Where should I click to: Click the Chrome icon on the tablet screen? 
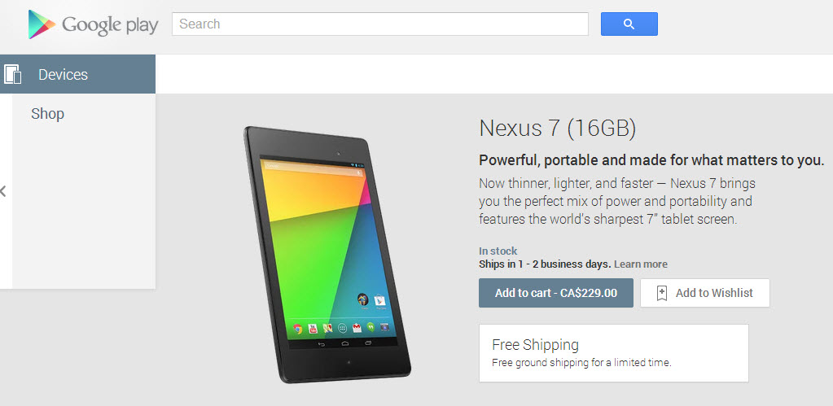tap(298, 329)
